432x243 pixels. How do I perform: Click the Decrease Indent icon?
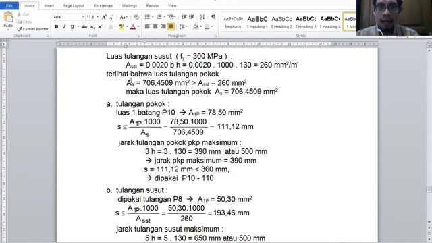(184, 17)
